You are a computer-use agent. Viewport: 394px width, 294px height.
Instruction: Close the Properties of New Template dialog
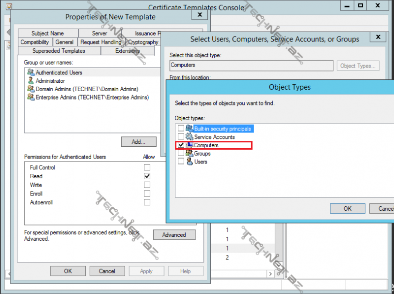click(199, 15)
